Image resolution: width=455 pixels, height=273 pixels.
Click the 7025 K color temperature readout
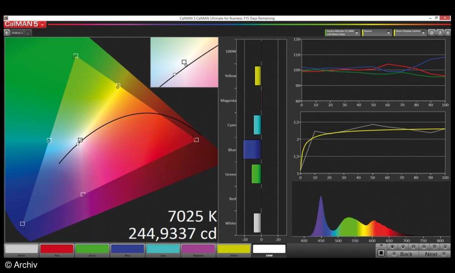192,216
